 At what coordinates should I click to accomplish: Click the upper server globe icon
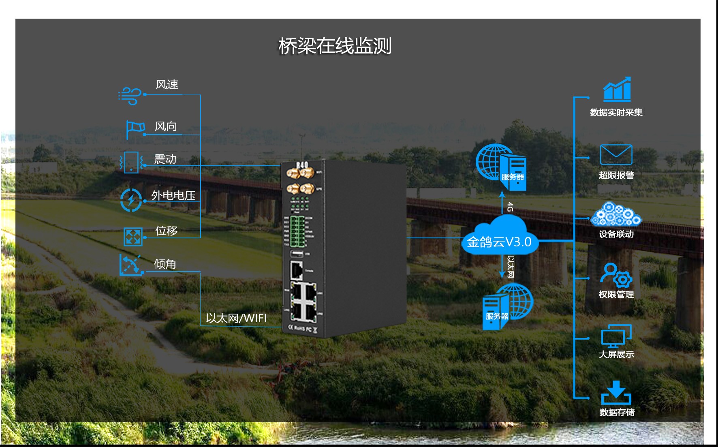(501, 167)
